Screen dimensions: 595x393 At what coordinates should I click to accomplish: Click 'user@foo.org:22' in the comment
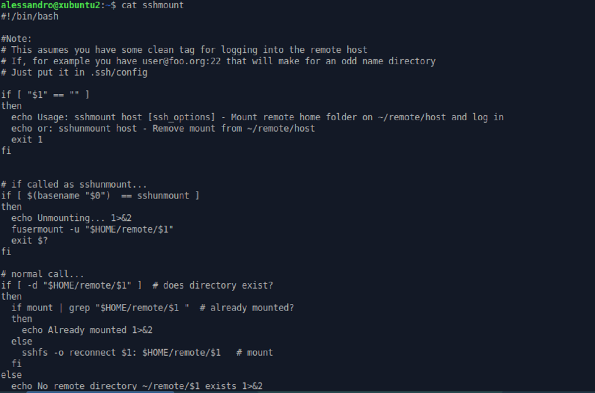[x=181, y=61]
